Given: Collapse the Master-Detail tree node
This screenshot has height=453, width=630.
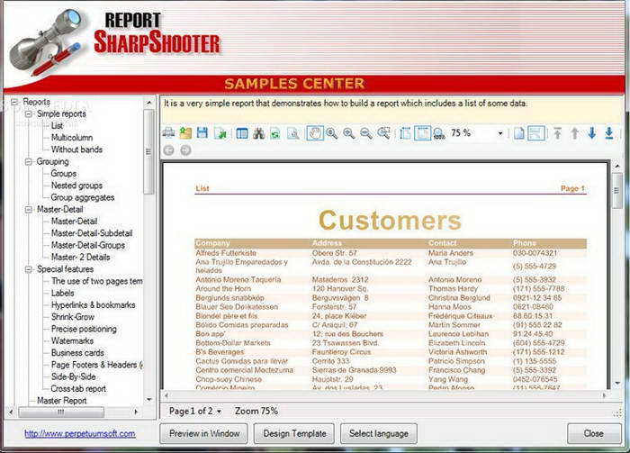Looking at the screenshot, I should (29, 210).
